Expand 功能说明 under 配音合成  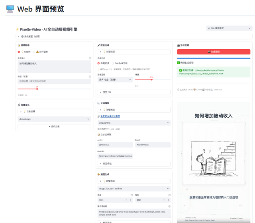[x=134, y=52]
